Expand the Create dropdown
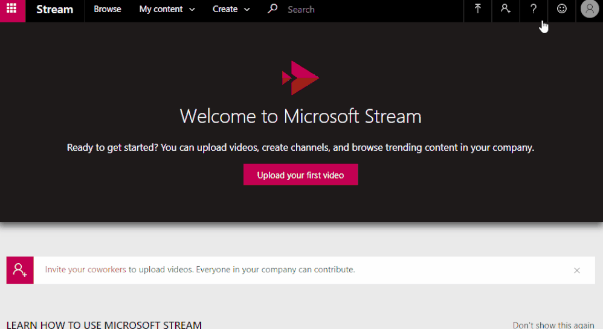Image resolution: width=603 pixels, height=329 pixels. tap(231, 9)
